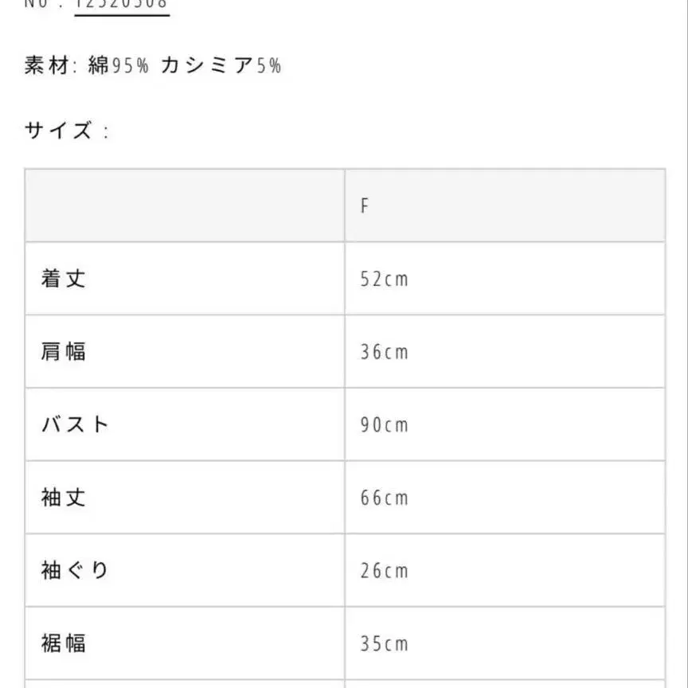The image size is (688, 688).
Task: Click the 35cm hem width value
Action: [384, 643]
